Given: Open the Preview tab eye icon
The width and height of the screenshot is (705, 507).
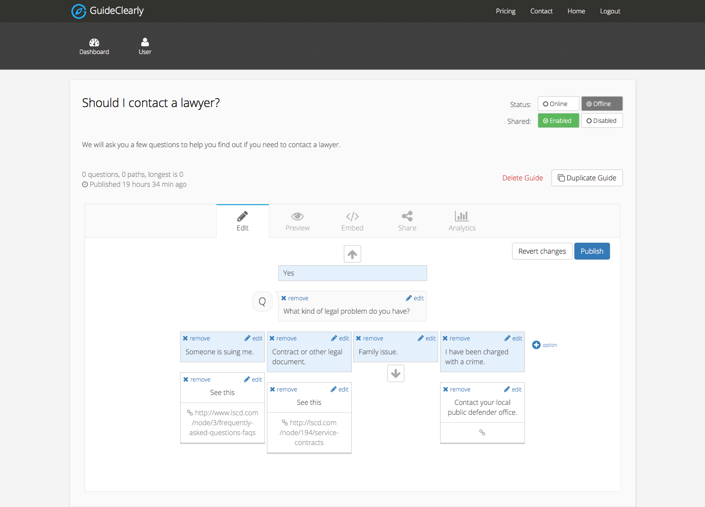Looking at the screenshot, I should point(297,216).
